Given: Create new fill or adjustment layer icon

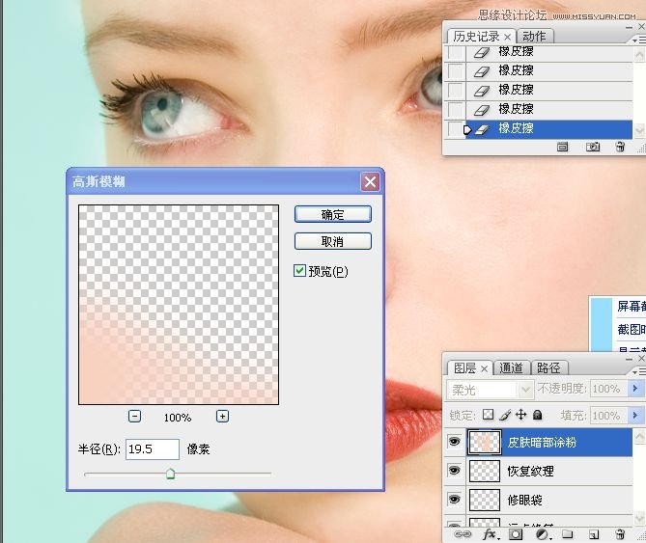Looking at the screenshot, I should [543, 534].
